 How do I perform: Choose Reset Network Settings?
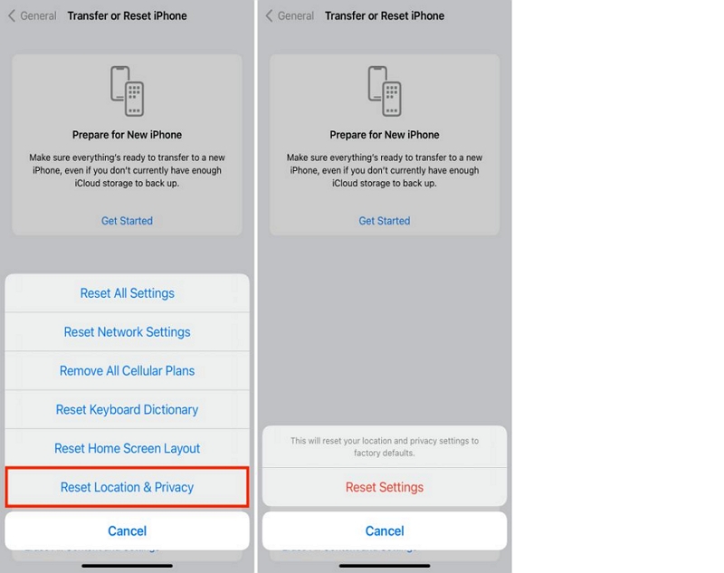(127, 332)
